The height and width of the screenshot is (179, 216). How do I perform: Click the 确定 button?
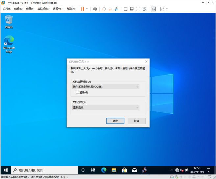coord(115,121)
